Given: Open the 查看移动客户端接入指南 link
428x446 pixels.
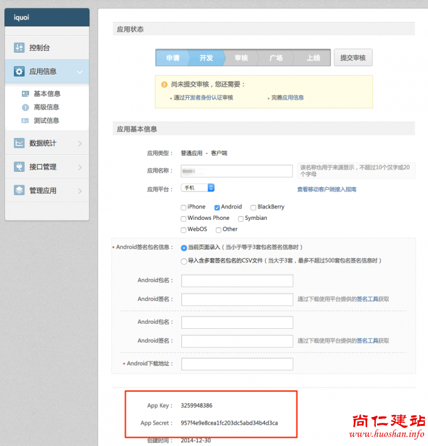Looking at the screenshot, I should coord(327,189).
